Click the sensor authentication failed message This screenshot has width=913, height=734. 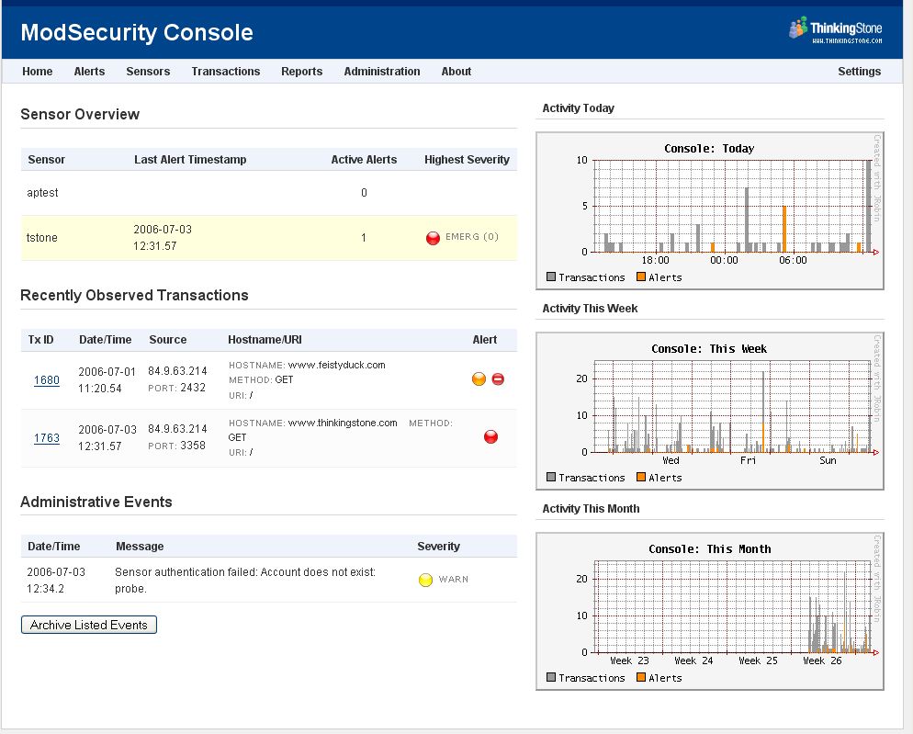[245, 581]
